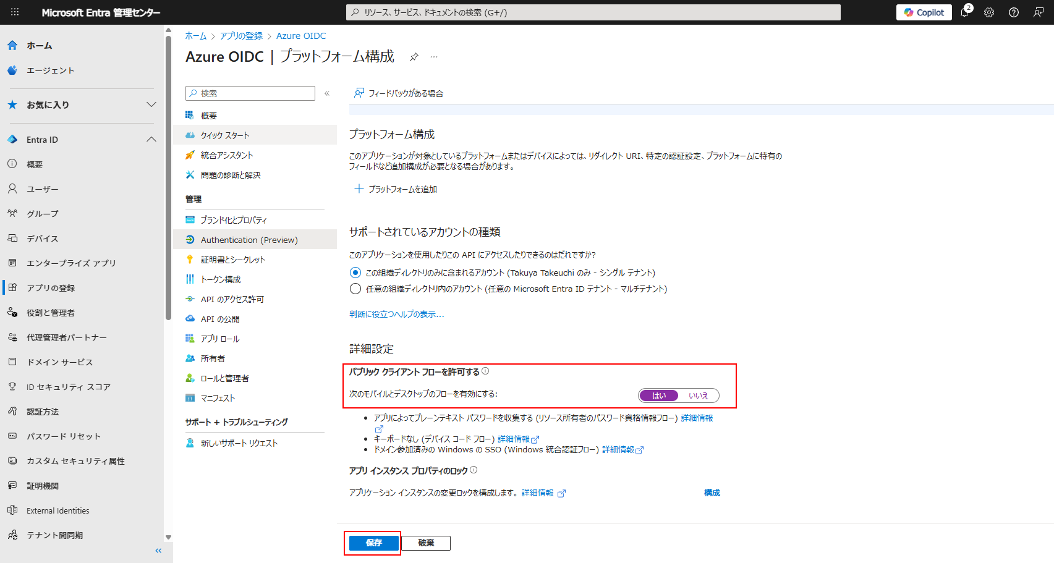
Task: Pin the Azure OIDC page
Action: pyautogui.click(x=414, y=57)
